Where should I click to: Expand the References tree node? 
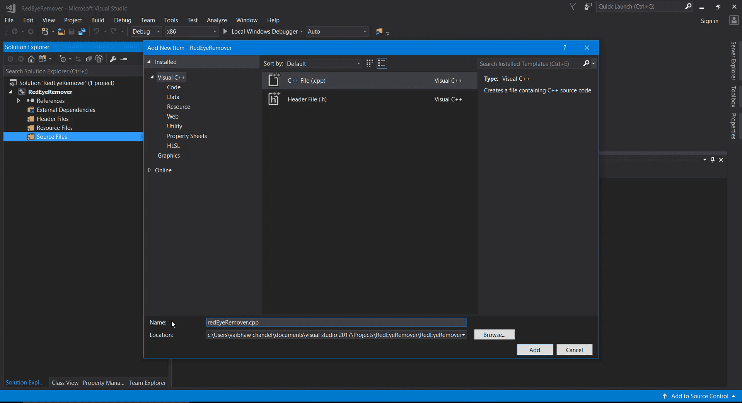19,101
